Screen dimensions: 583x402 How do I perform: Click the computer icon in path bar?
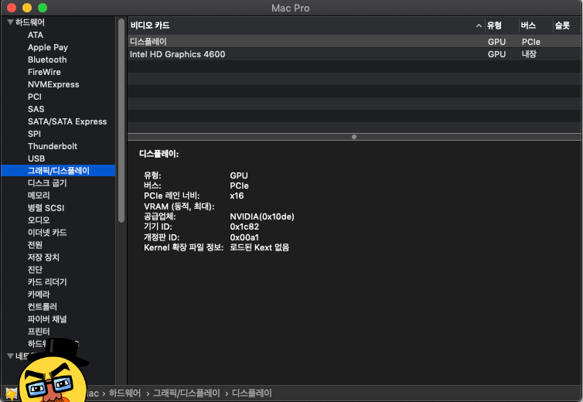point(11,393)
